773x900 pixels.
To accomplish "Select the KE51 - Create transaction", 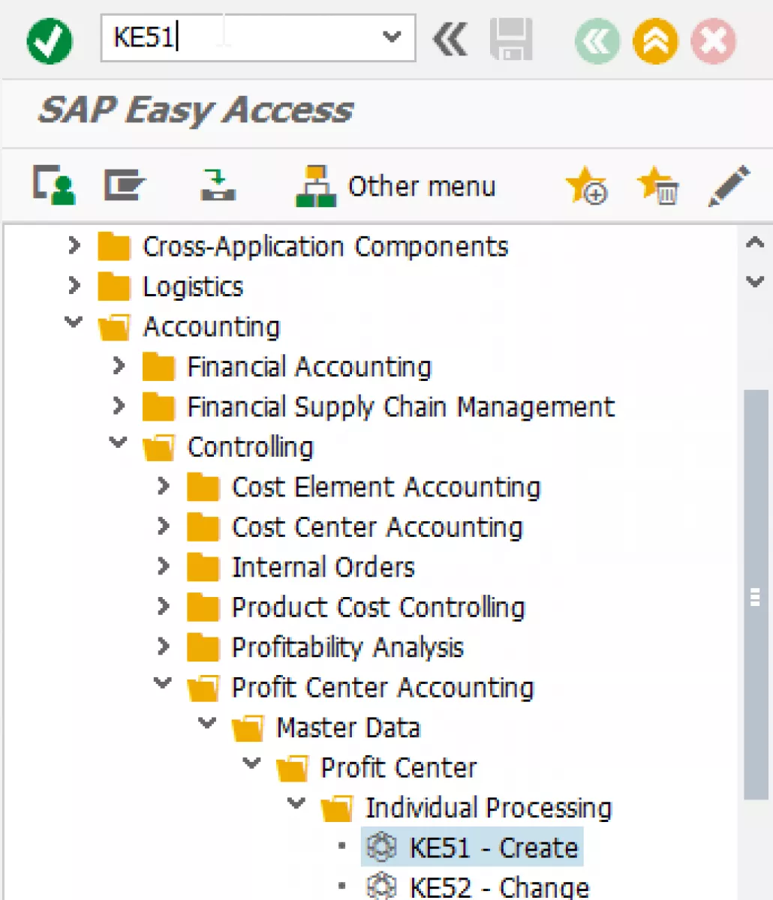I will point(472,847).
